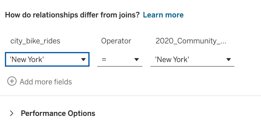Click the 2020_Community field dropdown triangle
261x126 pixels.
point(228,60)
